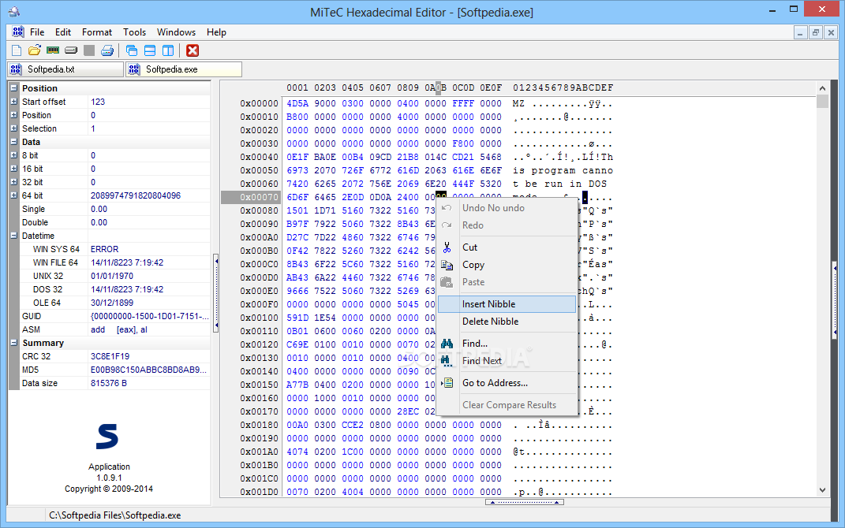Collapse the Data section
The width and height of the screenshot is (845, 528).
click(14, 142)
